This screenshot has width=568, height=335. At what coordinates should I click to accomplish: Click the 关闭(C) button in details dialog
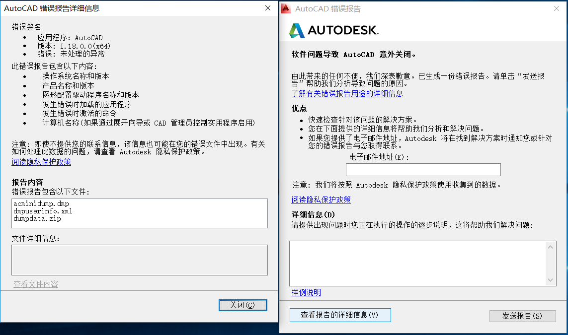(243, 305)
